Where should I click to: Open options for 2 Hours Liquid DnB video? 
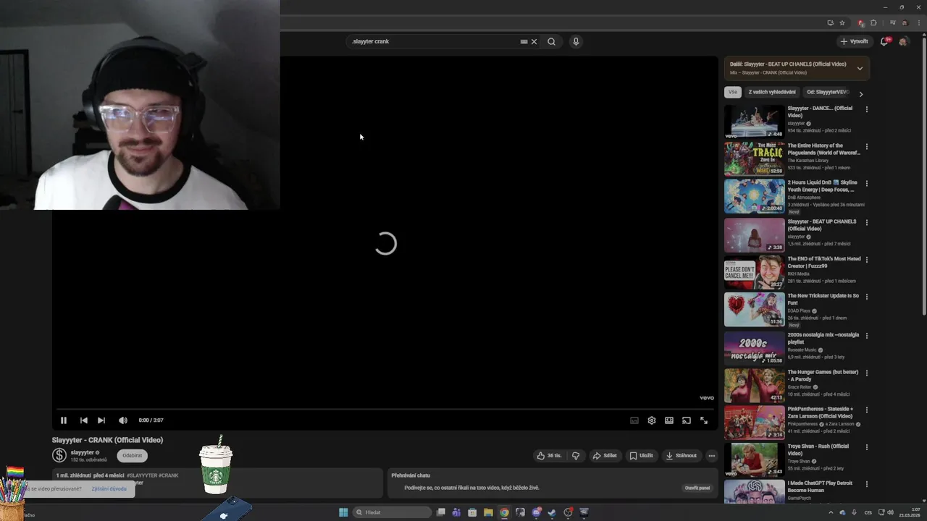[867, 184]
